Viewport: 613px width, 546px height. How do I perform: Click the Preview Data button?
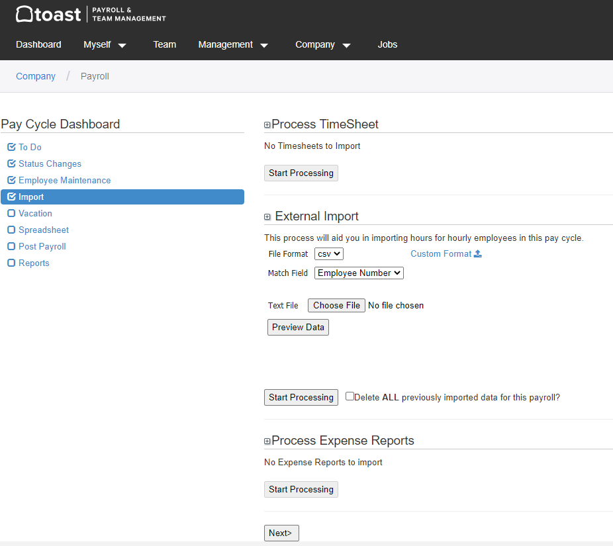coord(298,327)
